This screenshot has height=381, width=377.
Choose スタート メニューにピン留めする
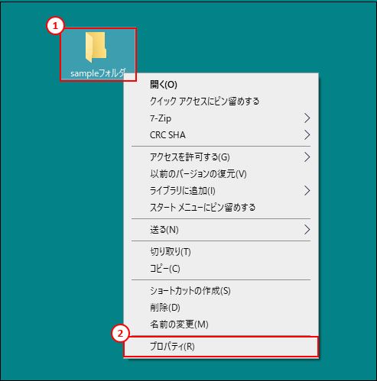221,208
